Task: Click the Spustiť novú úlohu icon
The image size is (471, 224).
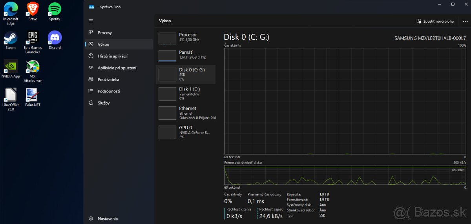Action: tap(419, 21)
